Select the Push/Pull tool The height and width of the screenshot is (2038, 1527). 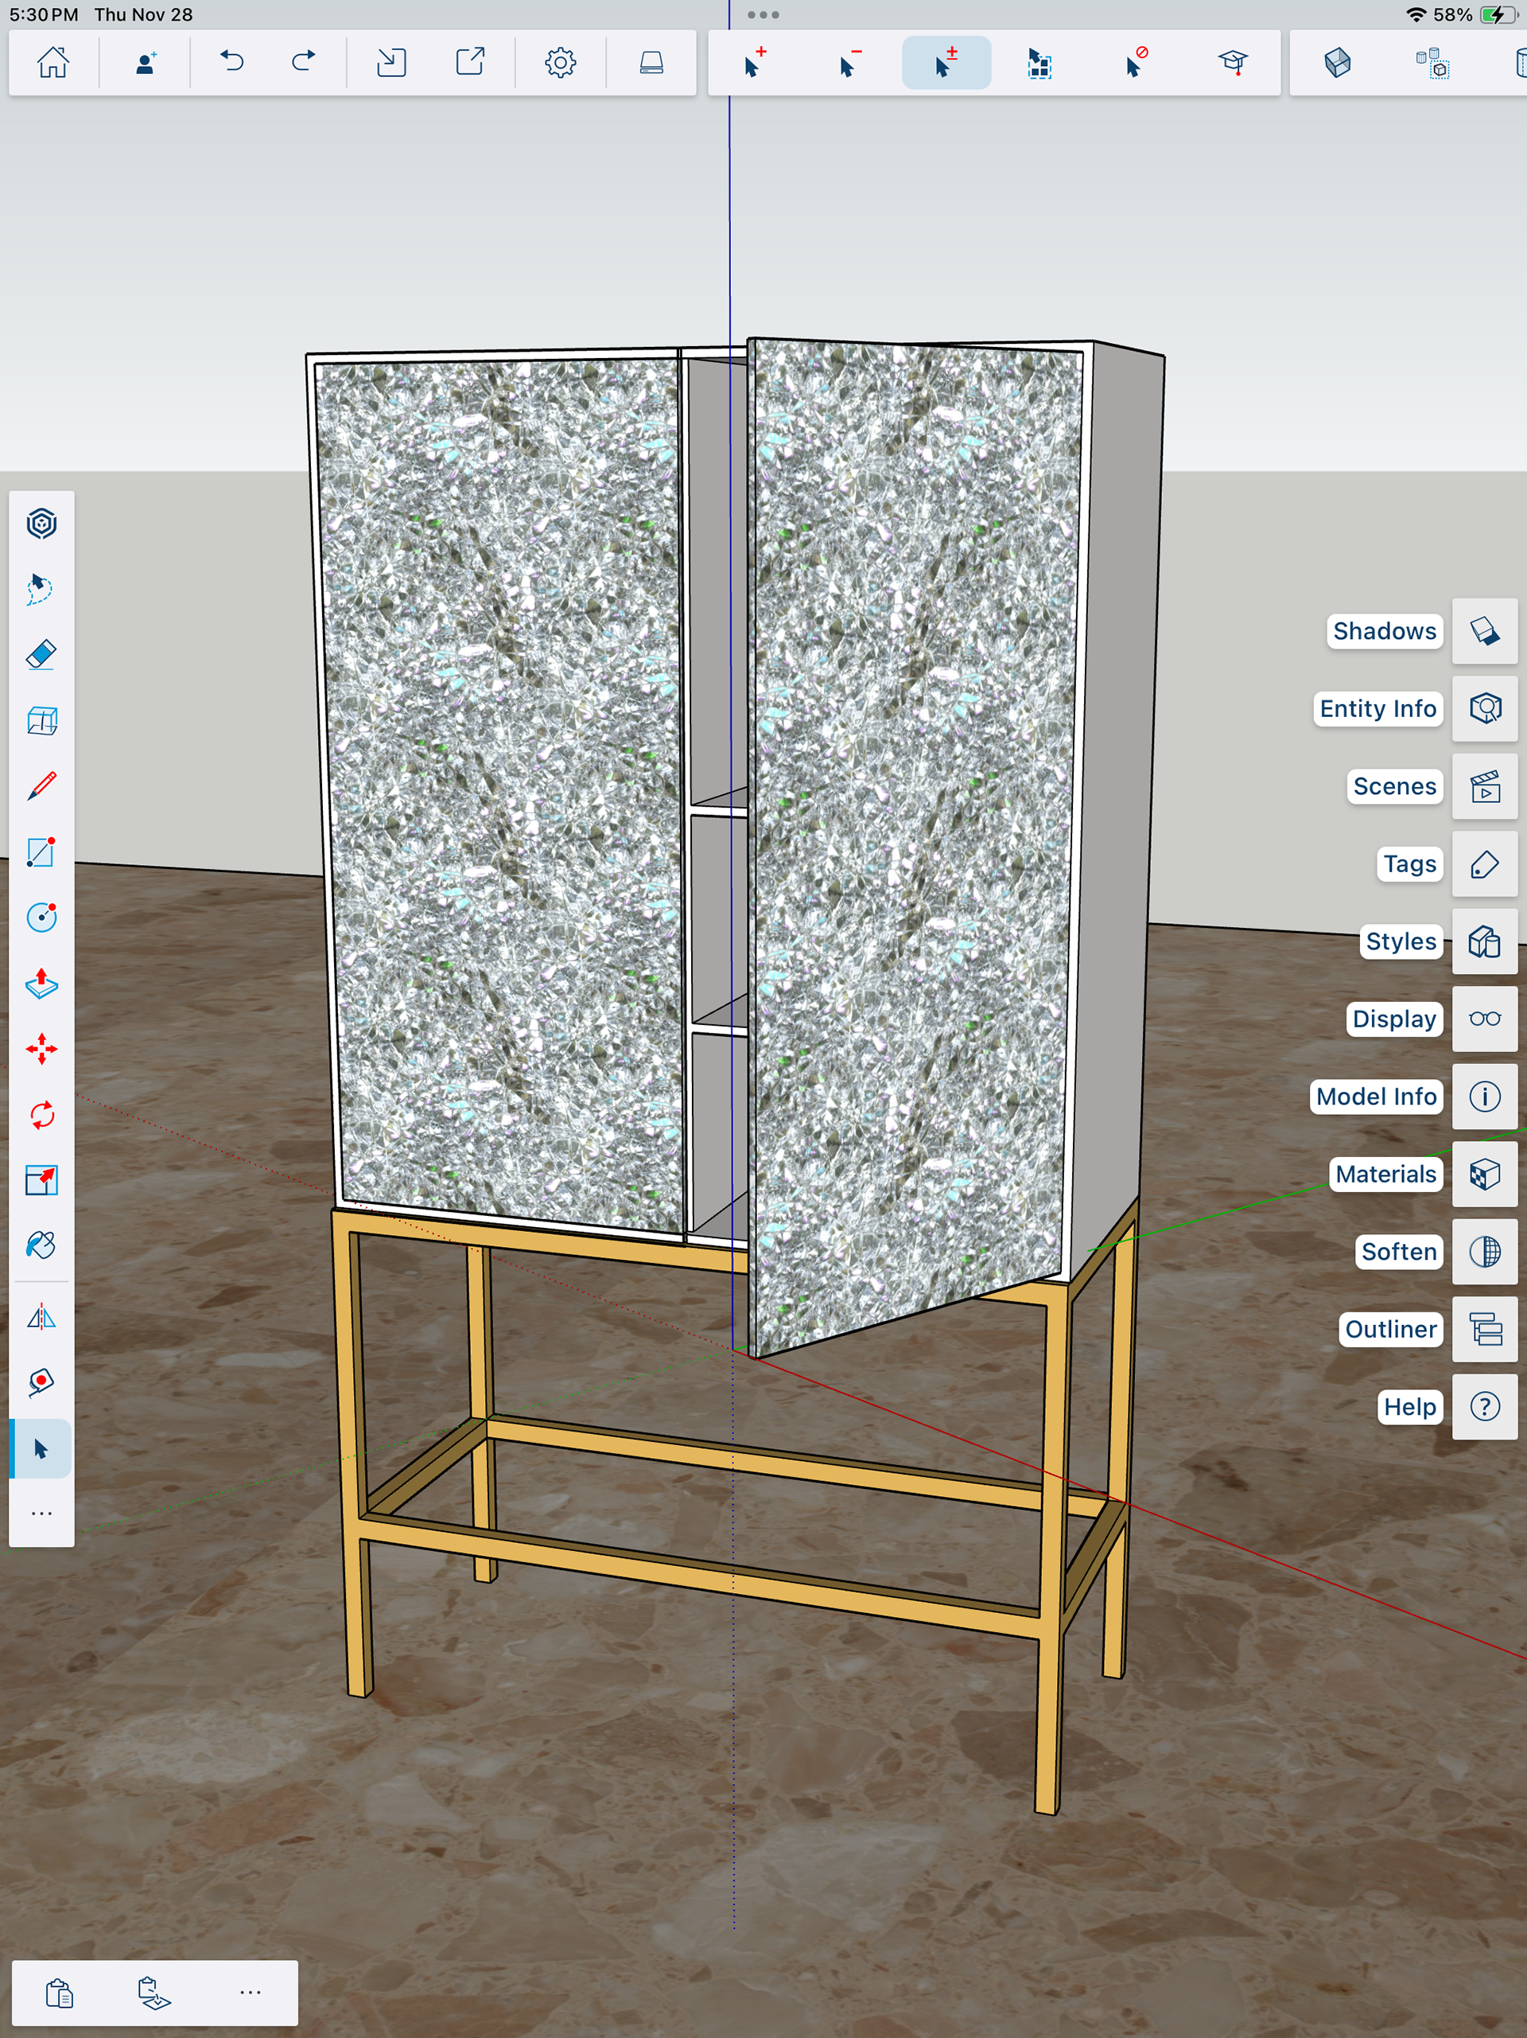tap(41, 983)
